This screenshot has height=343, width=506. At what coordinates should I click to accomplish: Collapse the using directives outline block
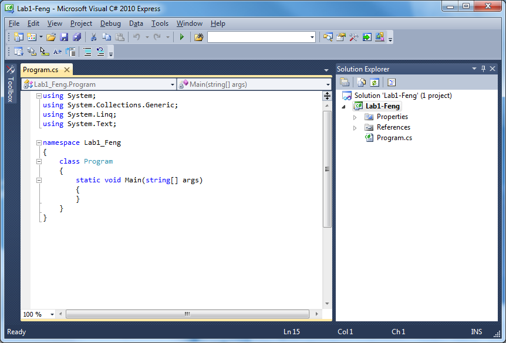point(39,96)
